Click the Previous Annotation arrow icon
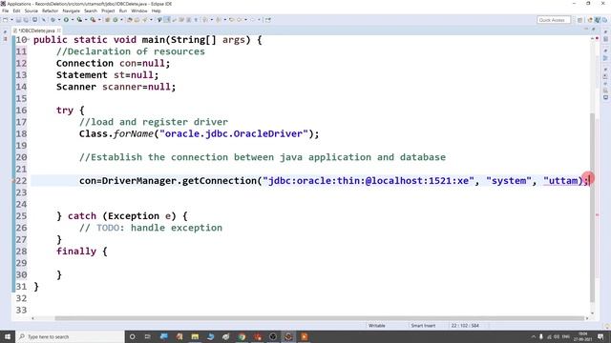The width and height of the screenshot is (611, 343). [219, 20]
